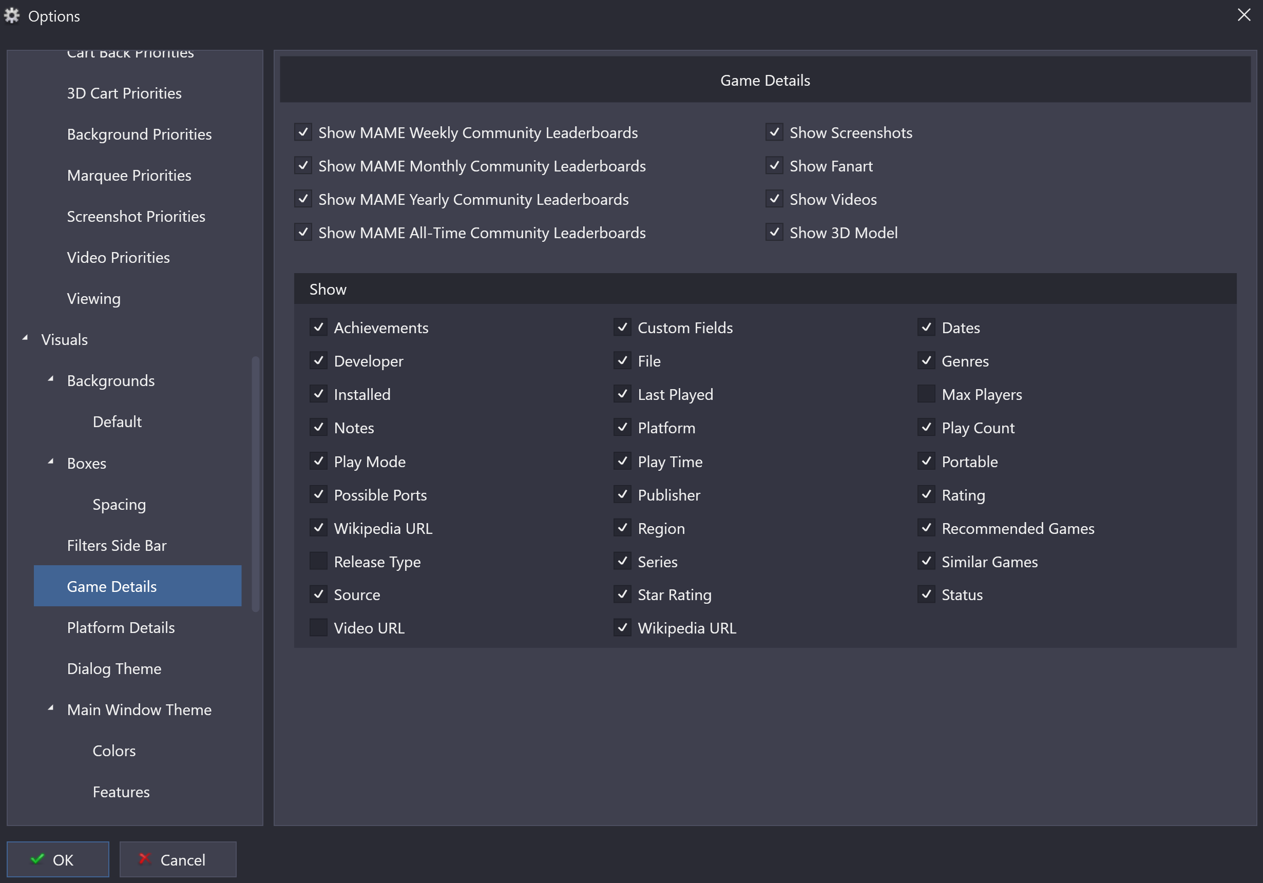1263x883 pixels.
Task: Toggle the Portable checkbox
Action: [x=926, y=461]
